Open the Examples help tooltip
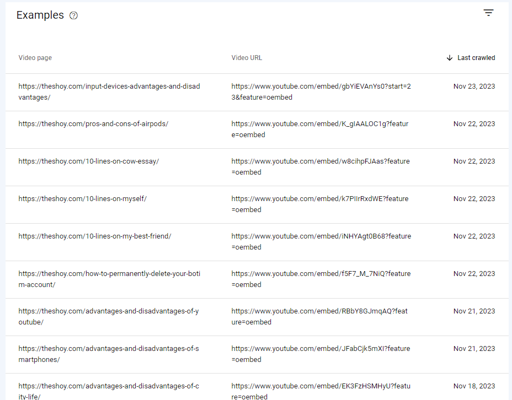Screen dimensions: 512x400 [x=73, y=15]
